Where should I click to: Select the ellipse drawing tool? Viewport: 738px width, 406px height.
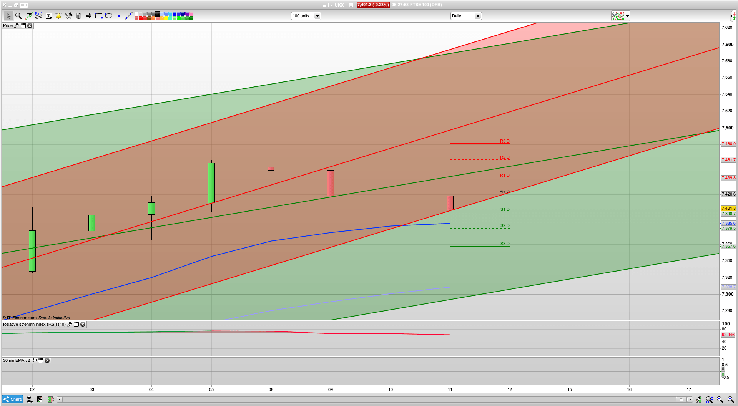click(x=109, y=16)
